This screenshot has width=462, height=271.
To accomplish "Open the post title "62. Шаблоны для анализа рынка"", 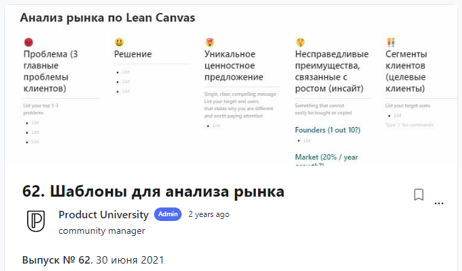I will coord(153,192).
